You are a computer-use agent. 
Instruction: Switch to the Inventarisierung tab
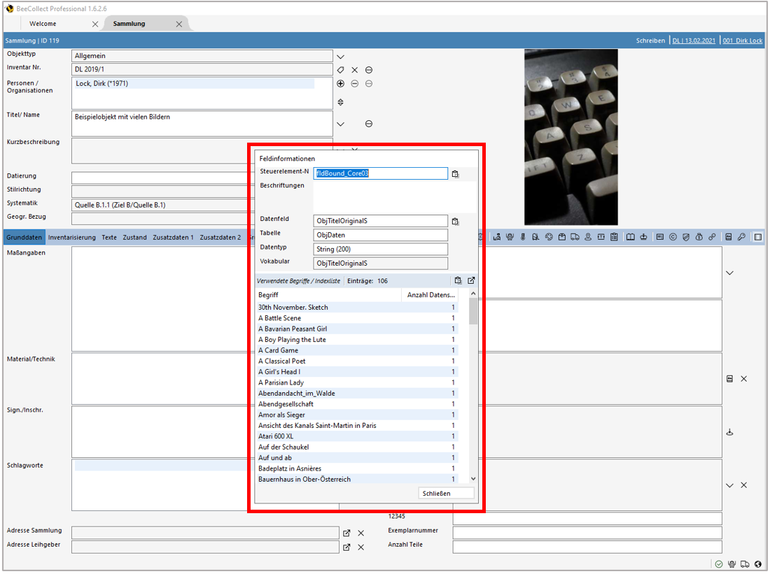tap(72, 237)
